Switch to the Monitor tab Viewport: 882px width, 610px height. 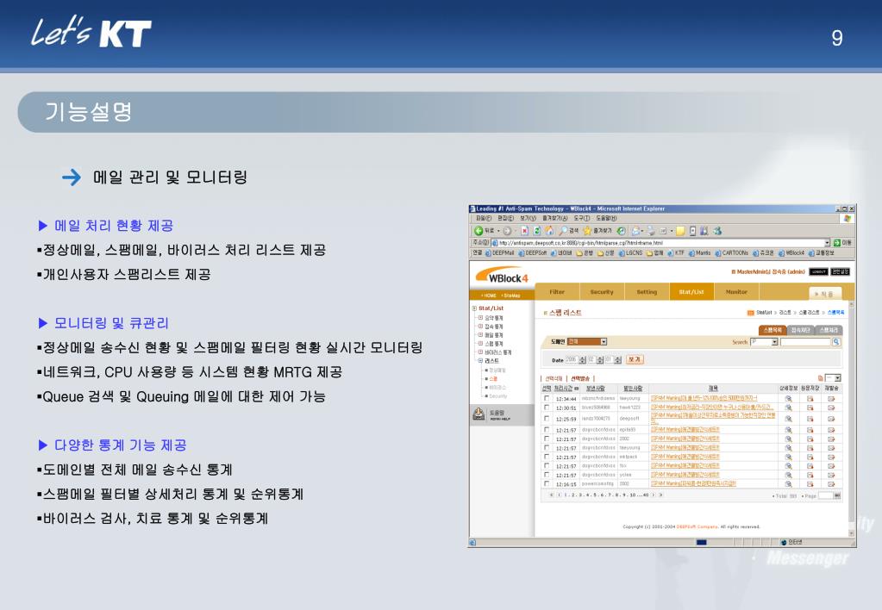[x=736, y=292]
